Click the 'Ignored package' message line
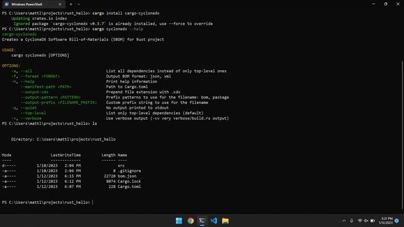This screenshot has height=227, width=404. pos(113,24)
